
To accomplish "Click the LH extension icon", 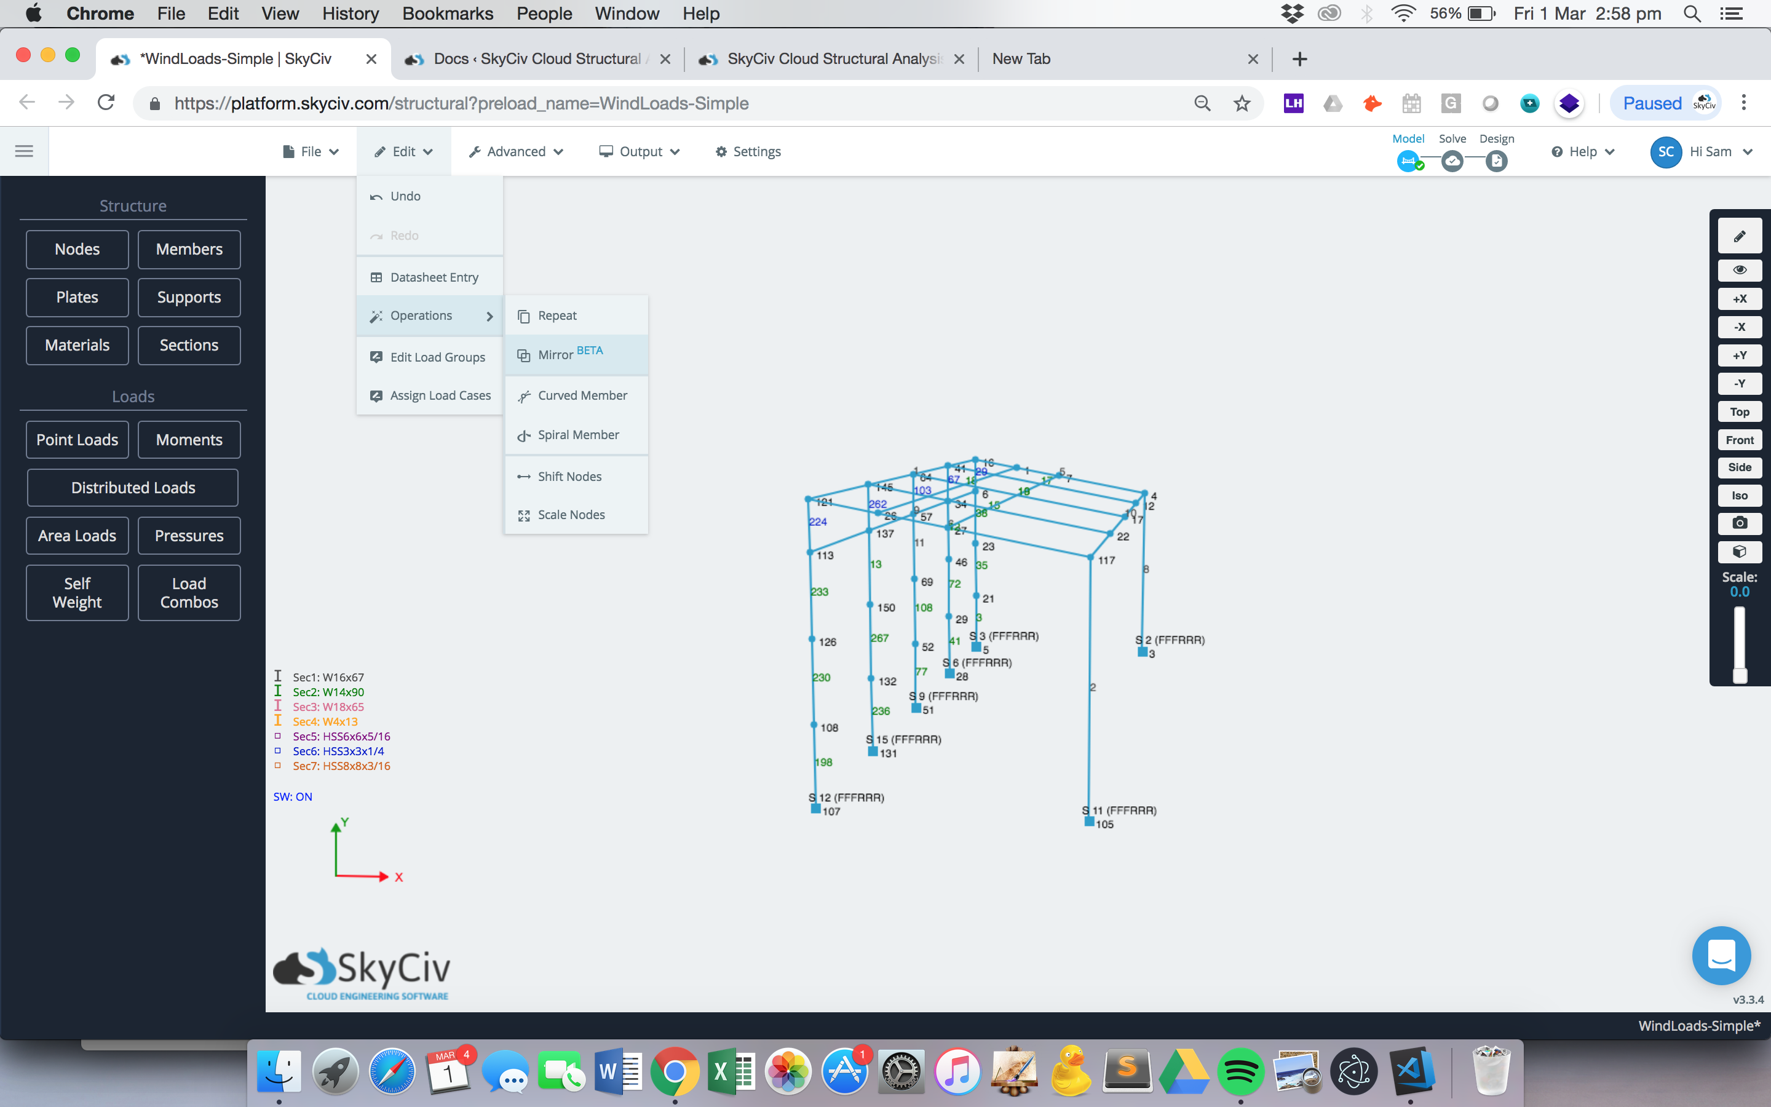I will click(1293, 103).
